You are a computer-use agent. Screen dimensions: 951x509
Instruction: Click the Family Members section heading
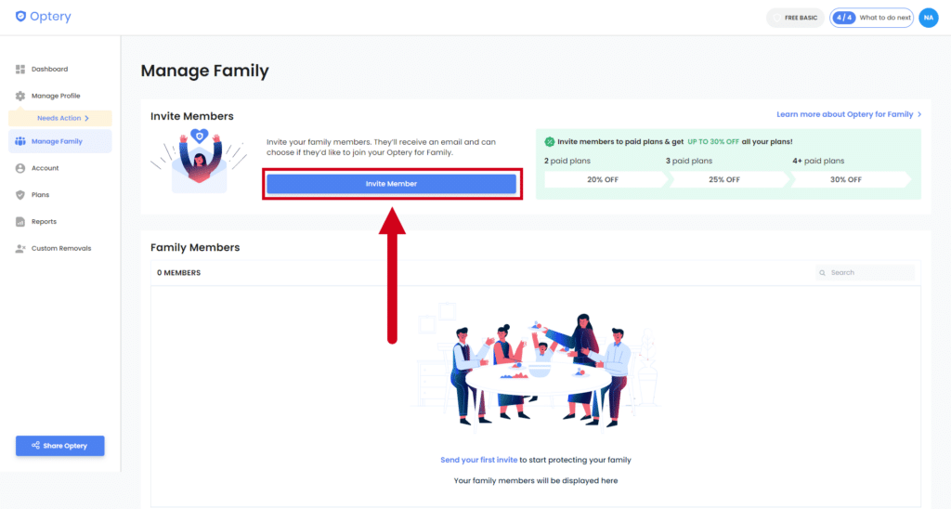[x=195, y=247]
